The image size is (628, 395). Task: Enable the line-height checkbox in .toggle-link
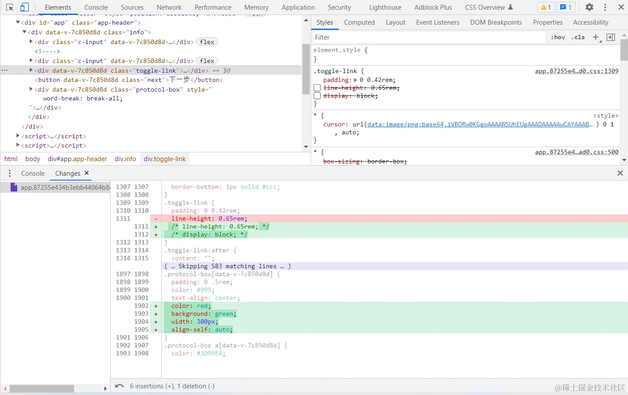[x=317, y=88]
